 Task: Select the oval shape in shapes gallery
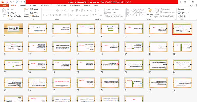click(139, 10)
